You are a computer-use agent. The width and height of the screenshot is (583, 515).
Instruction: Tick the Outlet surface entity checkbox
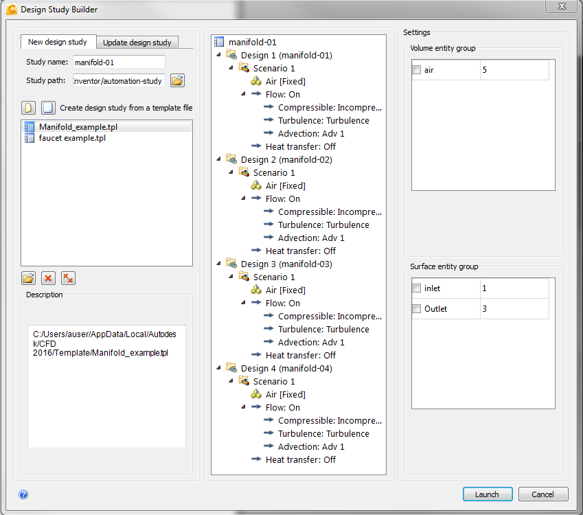(x=416, y=308)
